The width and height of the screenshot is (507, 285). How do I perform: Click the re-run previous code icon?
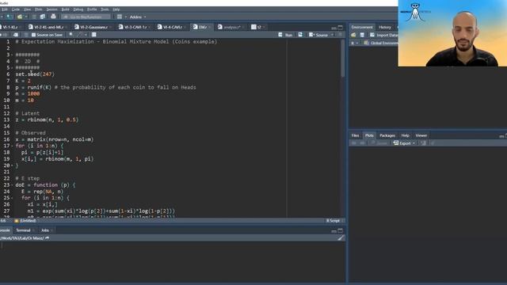click(300, 35)
